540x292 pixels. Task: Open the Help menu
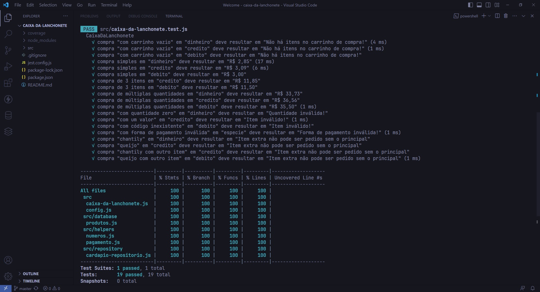[x=127, y=5]
